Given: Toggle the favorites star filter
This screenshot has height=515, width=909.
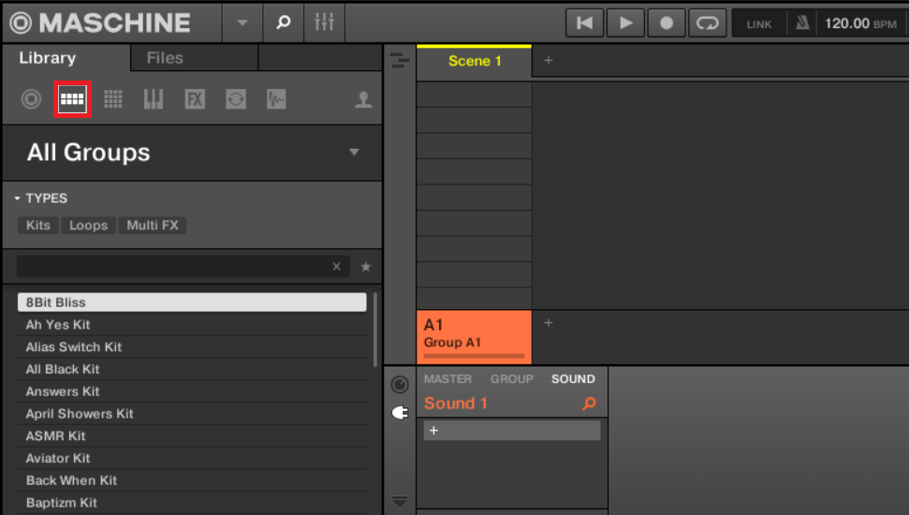Looking at the screenshot, I should 366,267.
